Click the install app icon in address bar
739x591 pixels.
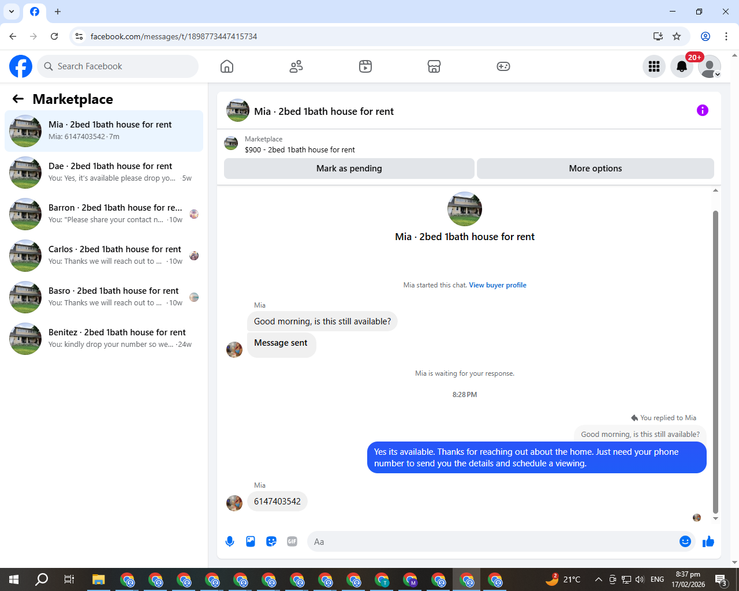[x=658, y=36]
